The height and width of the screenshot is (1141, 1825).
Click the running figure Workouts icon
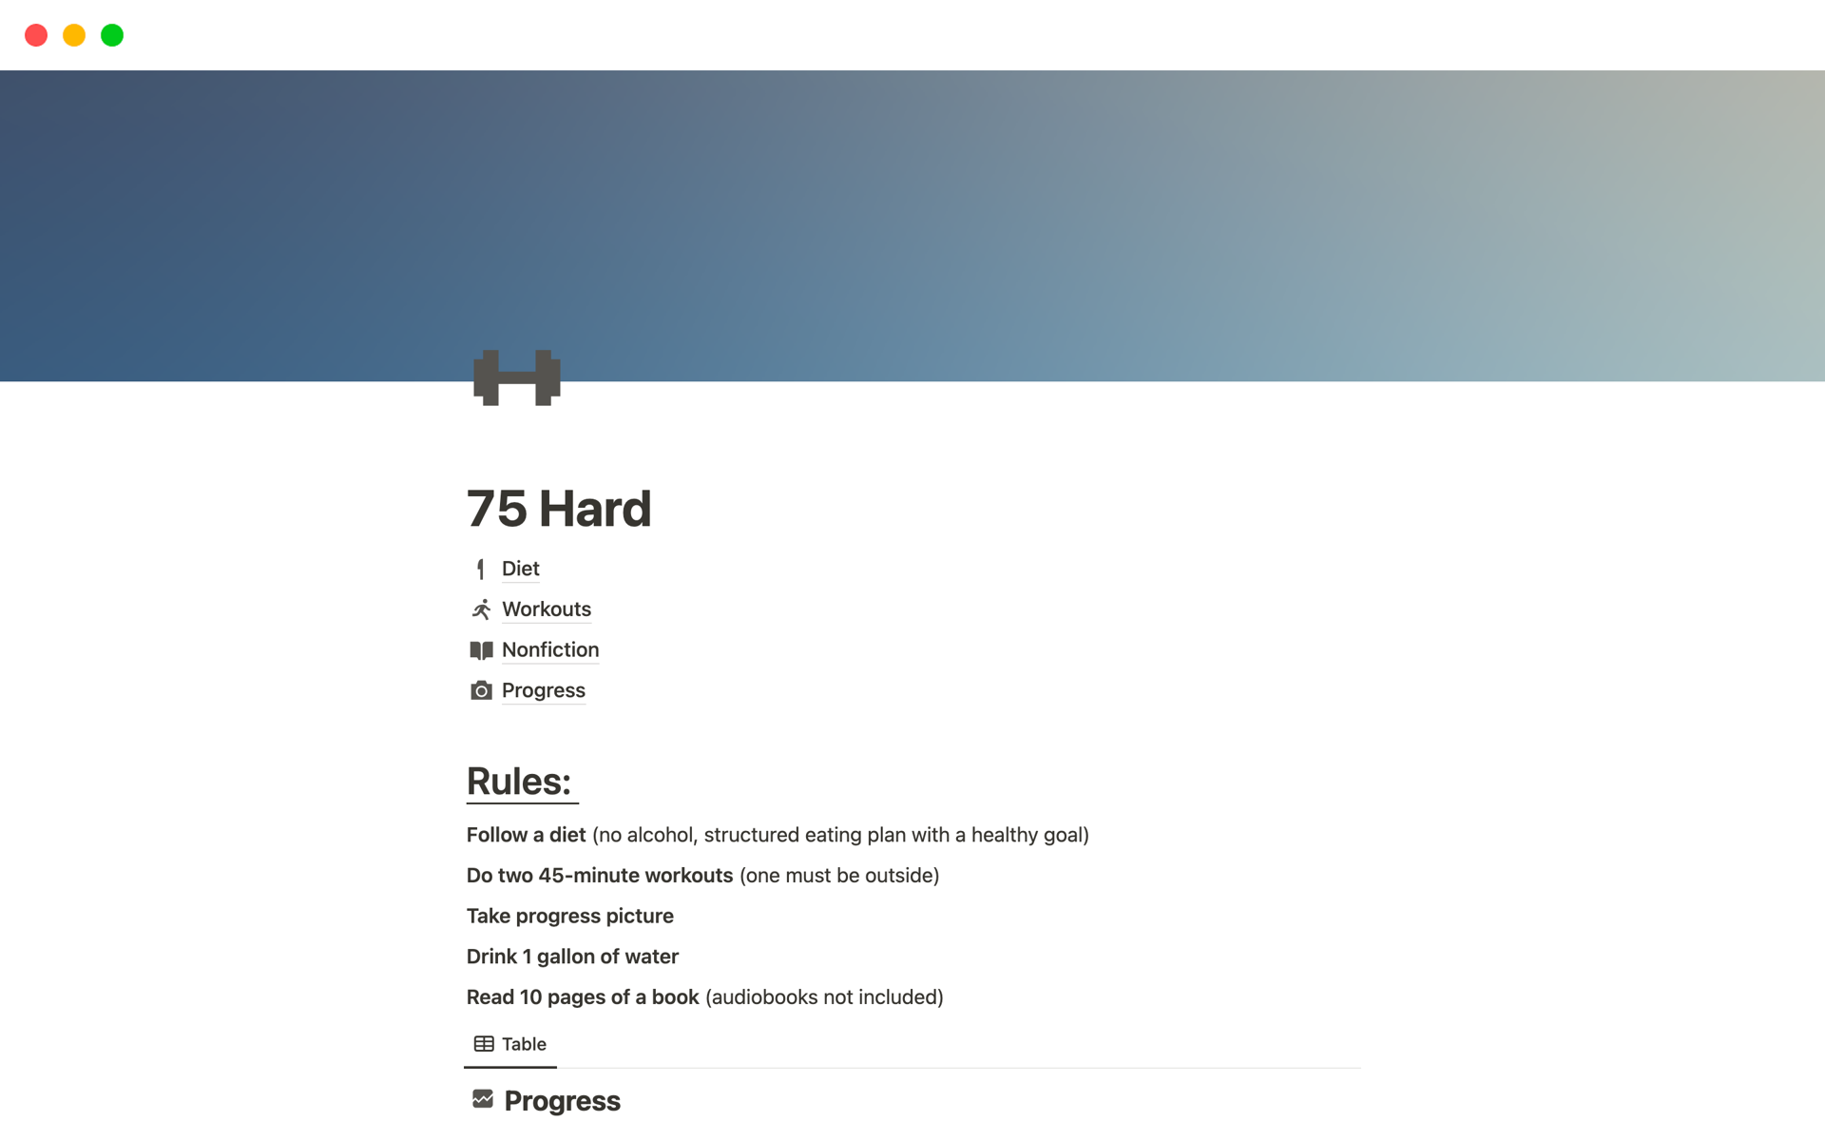tap(481, 609)
